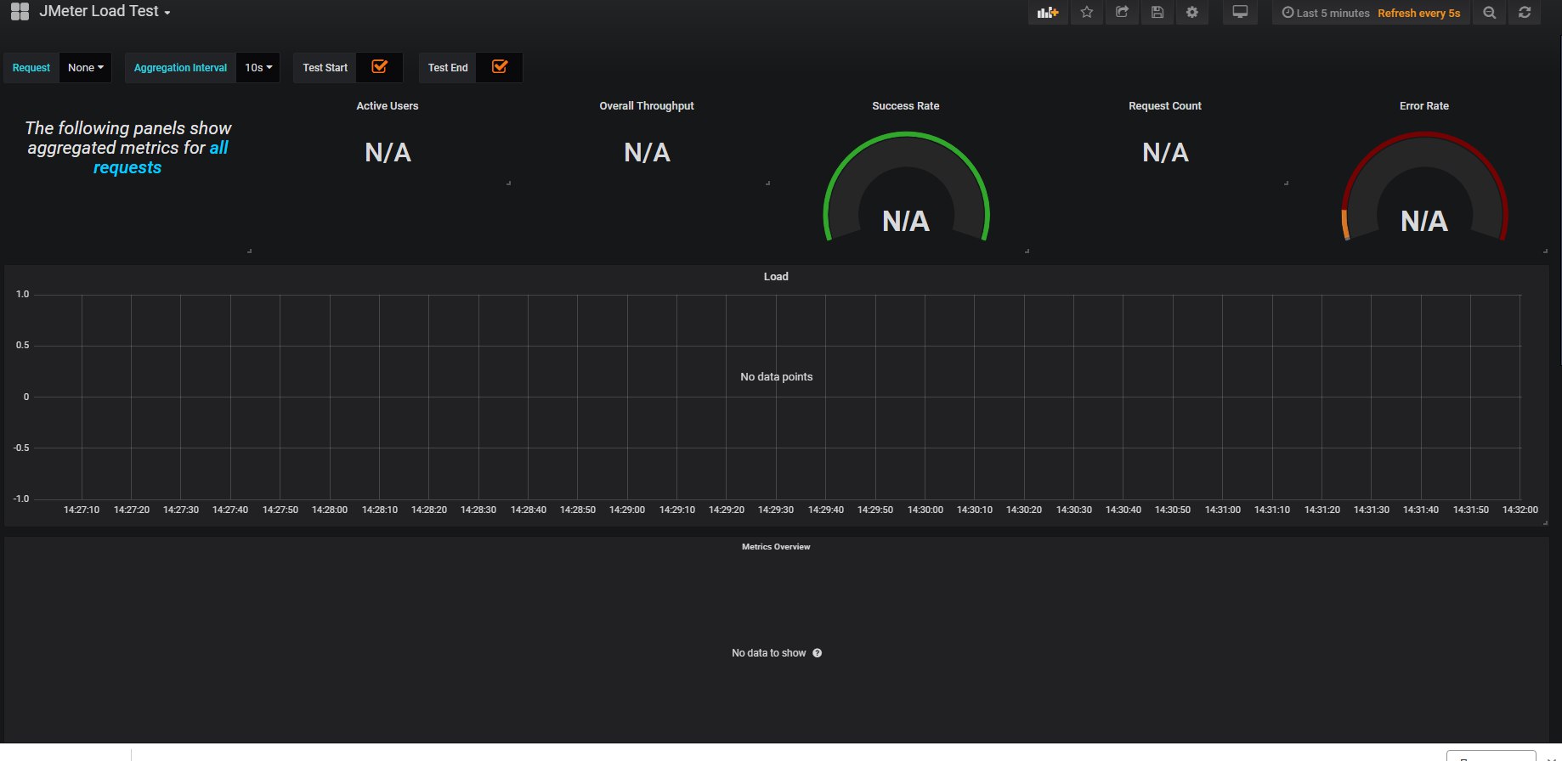
Task: Open the Aggregation Interval 10s dropdown
Action: pyautogui.click(x=258, y=68)
